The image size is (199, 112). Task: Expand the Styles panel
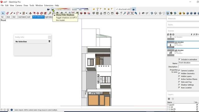coord(183,25)
